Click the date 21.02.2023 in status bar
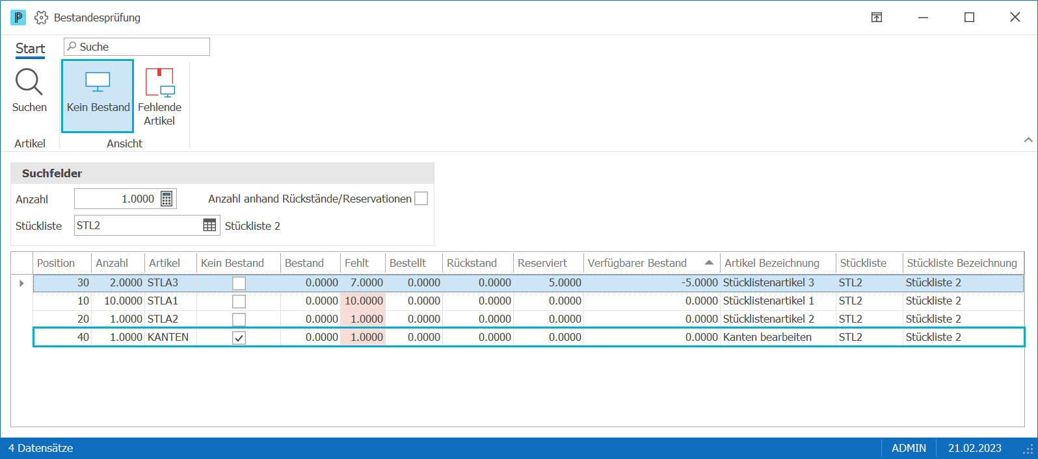Viewport: 1038px width, 459px height. click(974, 448)
